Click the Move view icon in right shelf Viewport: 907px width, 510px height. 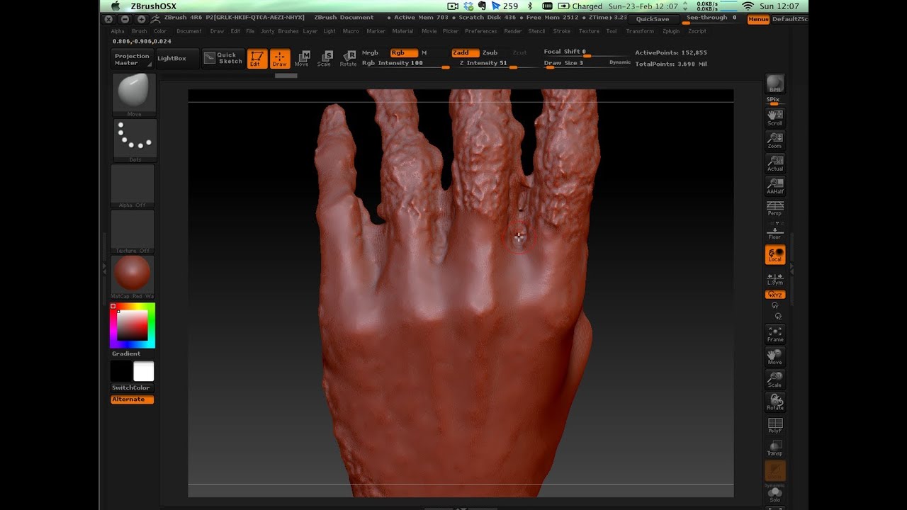pos(775,357)
